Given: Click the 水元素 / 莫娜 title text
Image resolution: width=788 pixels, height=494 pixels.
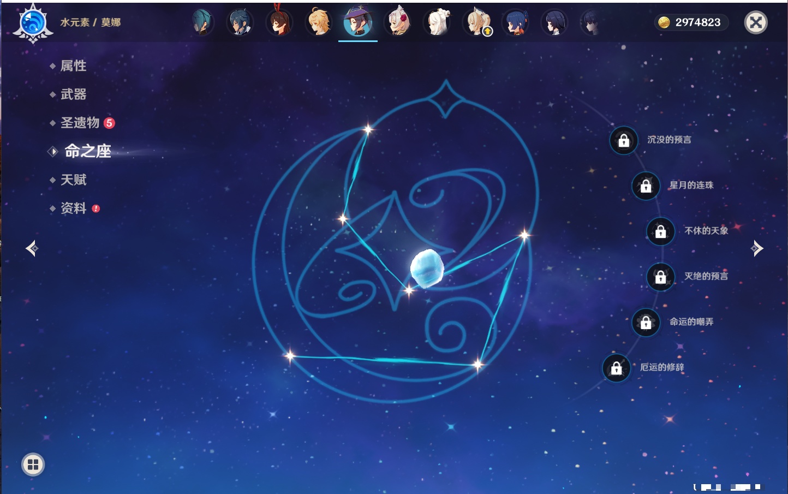Looking at the screenshot, I should click(x=91, y=22).
